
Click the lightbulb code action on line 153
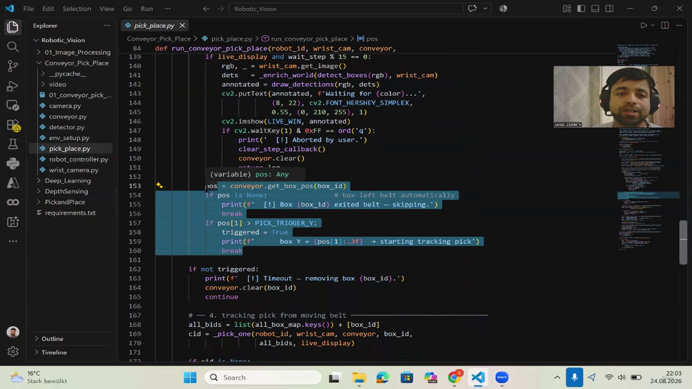pyautogui.click(x=159, y=186)
